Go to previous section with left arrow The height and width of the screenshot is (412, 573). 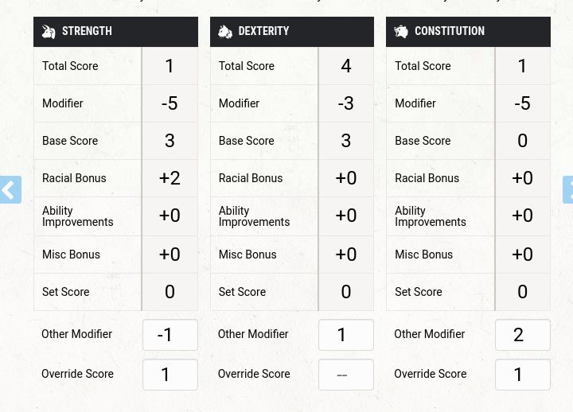(10, 190)
